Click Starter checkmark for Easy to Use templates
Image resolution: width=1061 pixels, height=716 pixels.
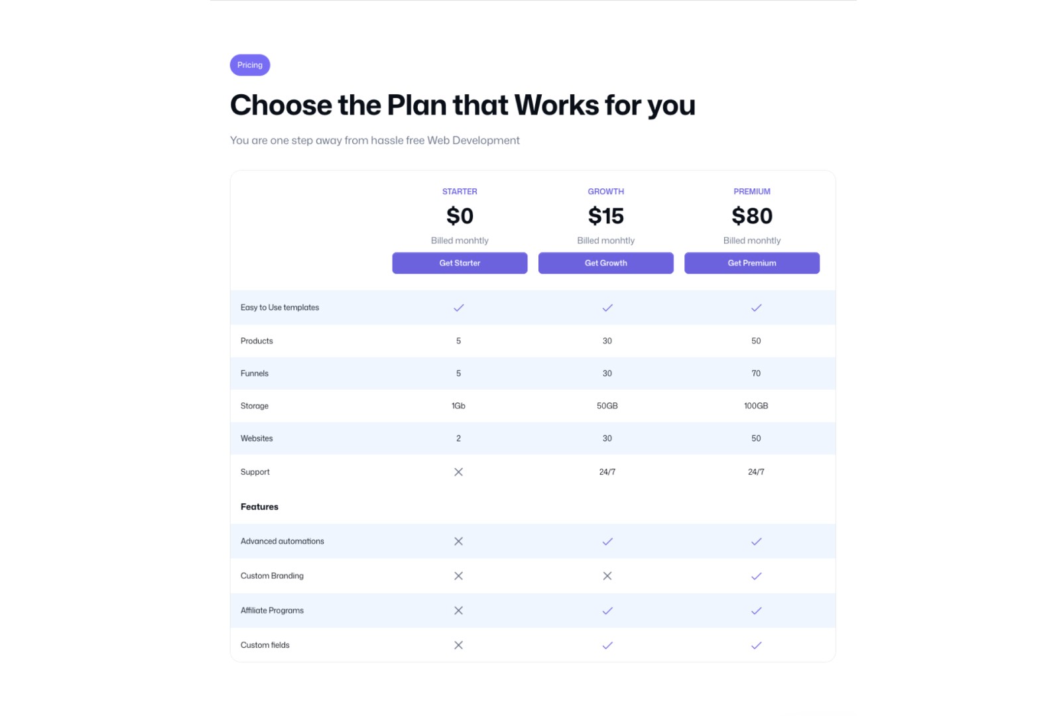[458, 308]
